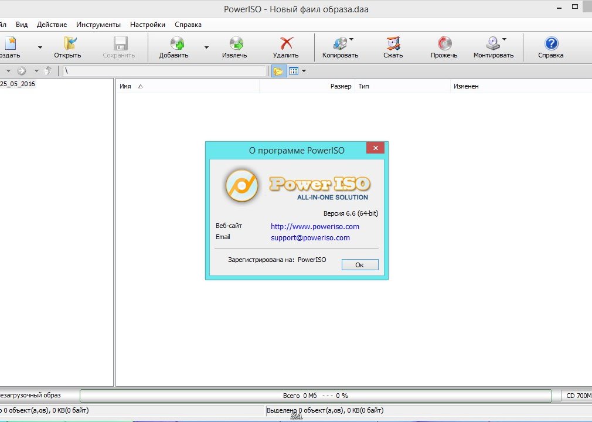Click the path address input field

pyautogui.click(x=164, y=71)
